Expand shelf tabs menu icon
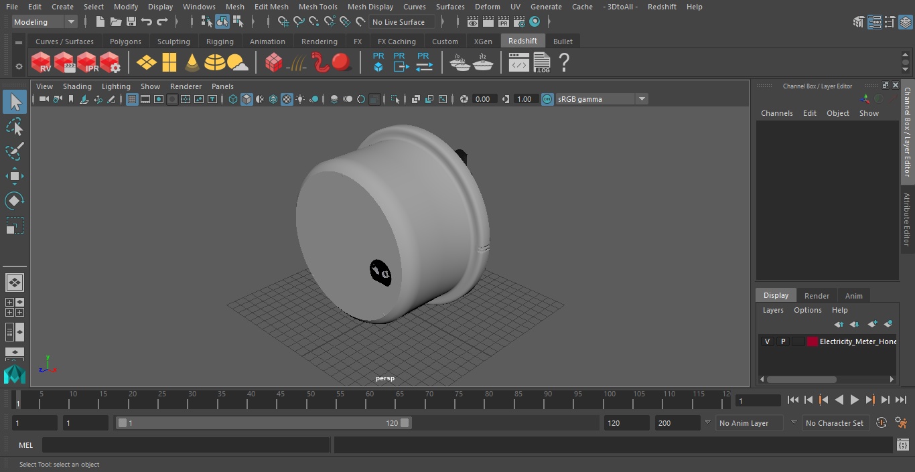 19,42
